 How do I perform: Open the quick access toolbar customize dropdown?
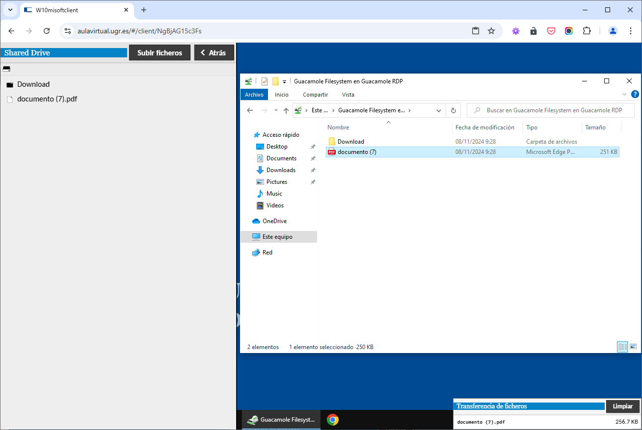[284, 81]
